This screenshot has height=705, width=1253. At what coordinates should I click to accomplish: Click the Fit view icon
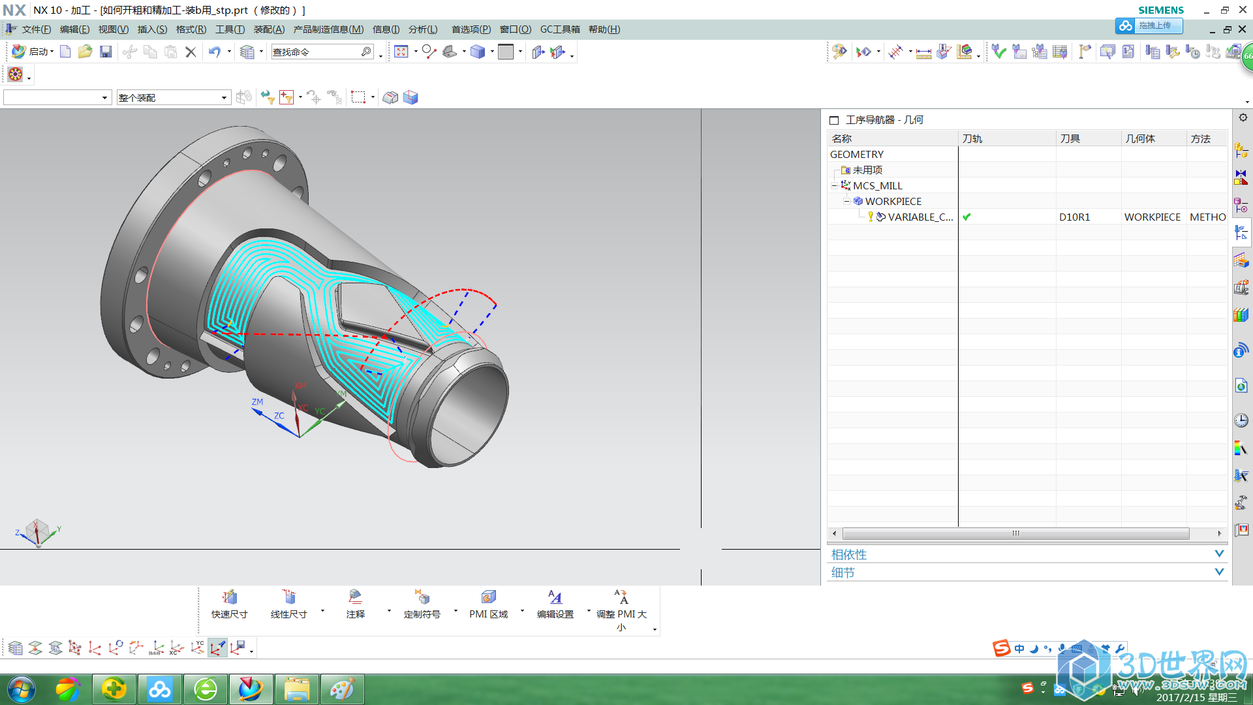coord(401,52)
